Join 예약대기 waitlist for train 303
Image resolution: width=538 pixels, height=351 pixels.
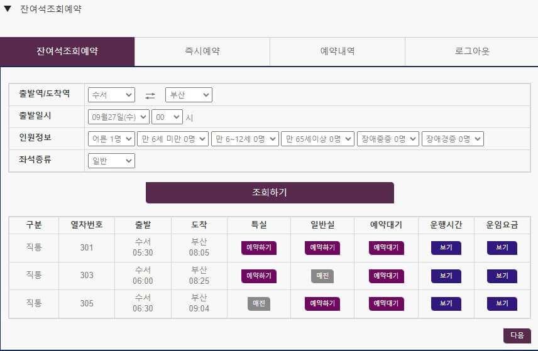coord(387,276)
